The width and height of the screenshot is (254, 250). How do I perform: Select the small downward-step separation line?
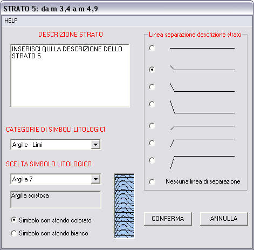point(152,70)
